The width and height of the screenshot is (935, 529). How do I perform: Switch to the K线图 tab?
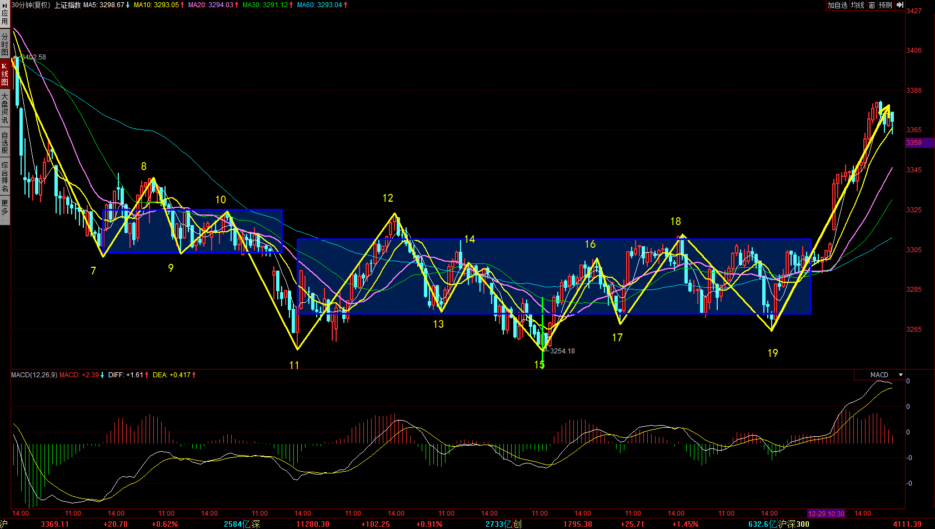click(4, 73)
